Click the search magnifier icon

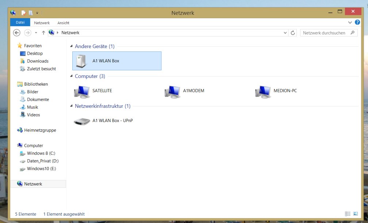[352, 33]
